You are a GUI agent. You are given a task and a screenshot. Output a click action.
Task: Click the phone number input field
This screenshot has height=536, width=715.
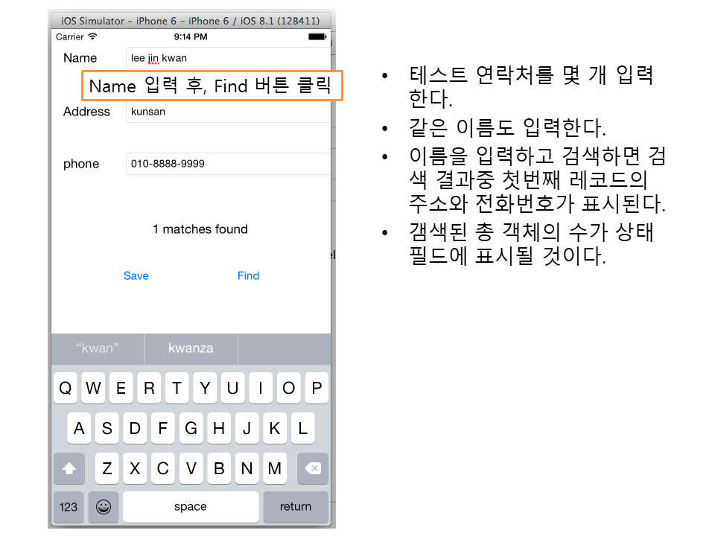click(x=227, y=164)
